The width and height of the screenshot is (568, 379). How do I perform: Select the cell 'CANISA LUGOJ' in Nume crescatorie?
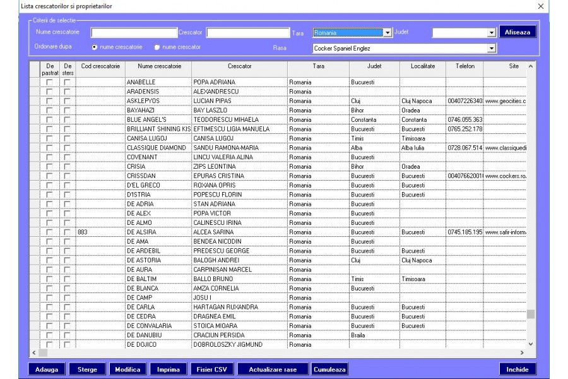[x=158, y=138]
